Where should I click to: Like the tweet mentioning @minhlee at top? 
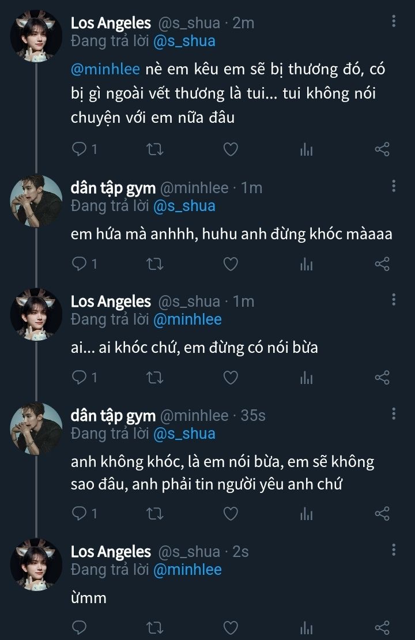(231, 150)
